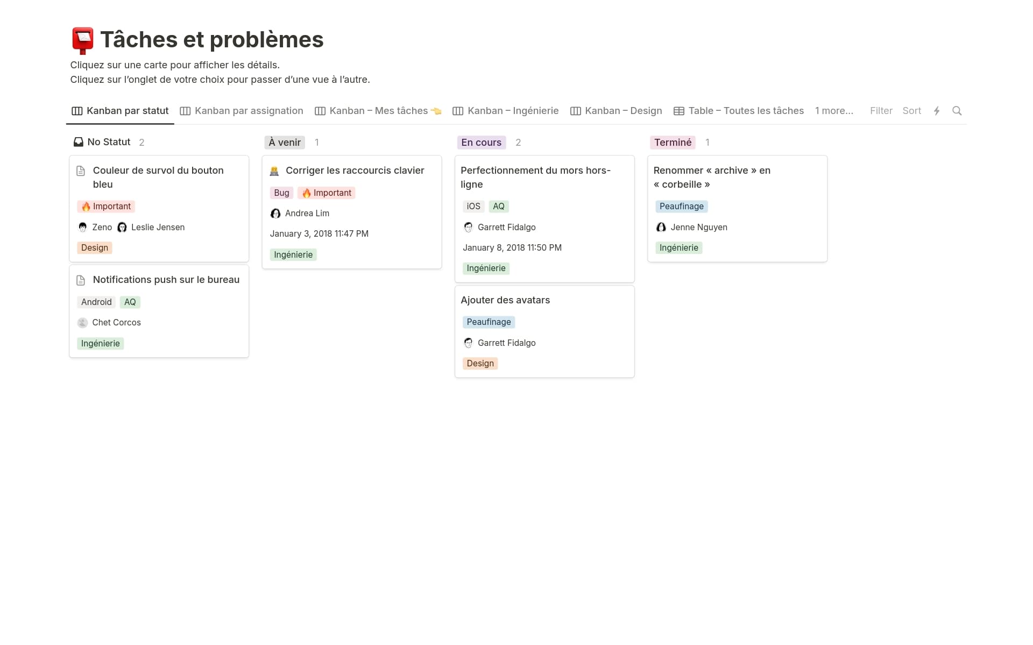The width and height of the screenshot is (1033, 645).
Task: Click the purple En cours status label
Action: pyautogui.click(x=481, y=143)
